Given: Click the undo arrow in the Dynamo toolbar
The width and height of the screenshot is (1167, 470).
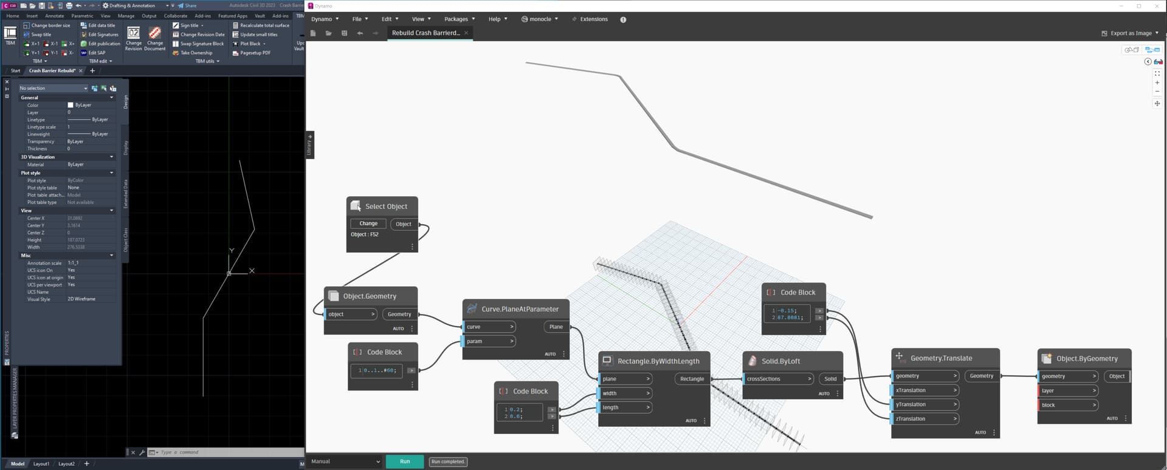Looking at the screenshot, I should coord(360,33).
